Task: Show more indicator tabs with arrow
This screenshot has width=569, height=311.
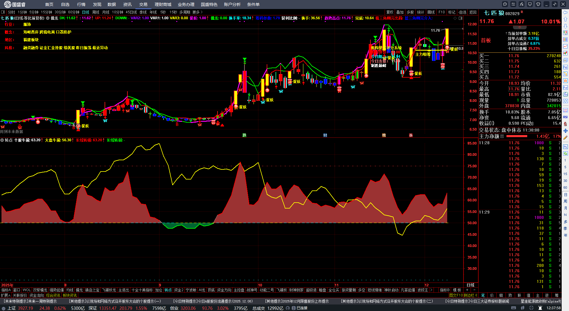Action: (x=431, y=290)
